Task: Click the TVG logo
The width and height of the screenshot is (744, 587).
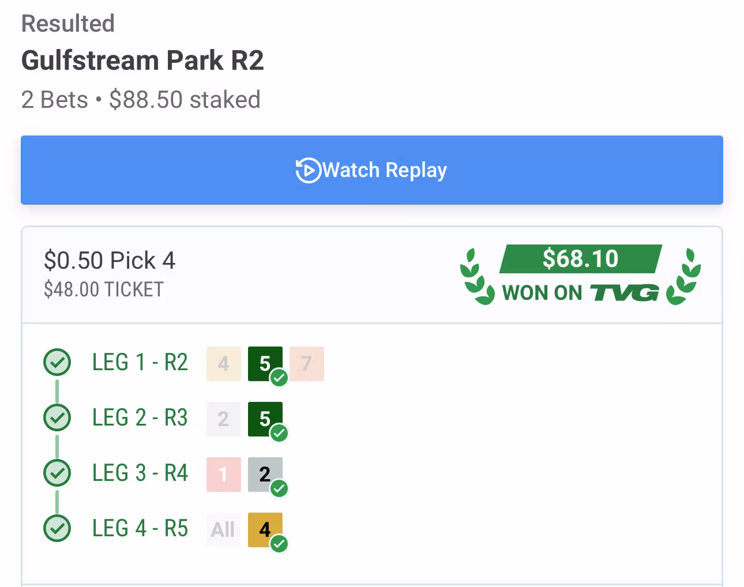Action: point(625,293)
